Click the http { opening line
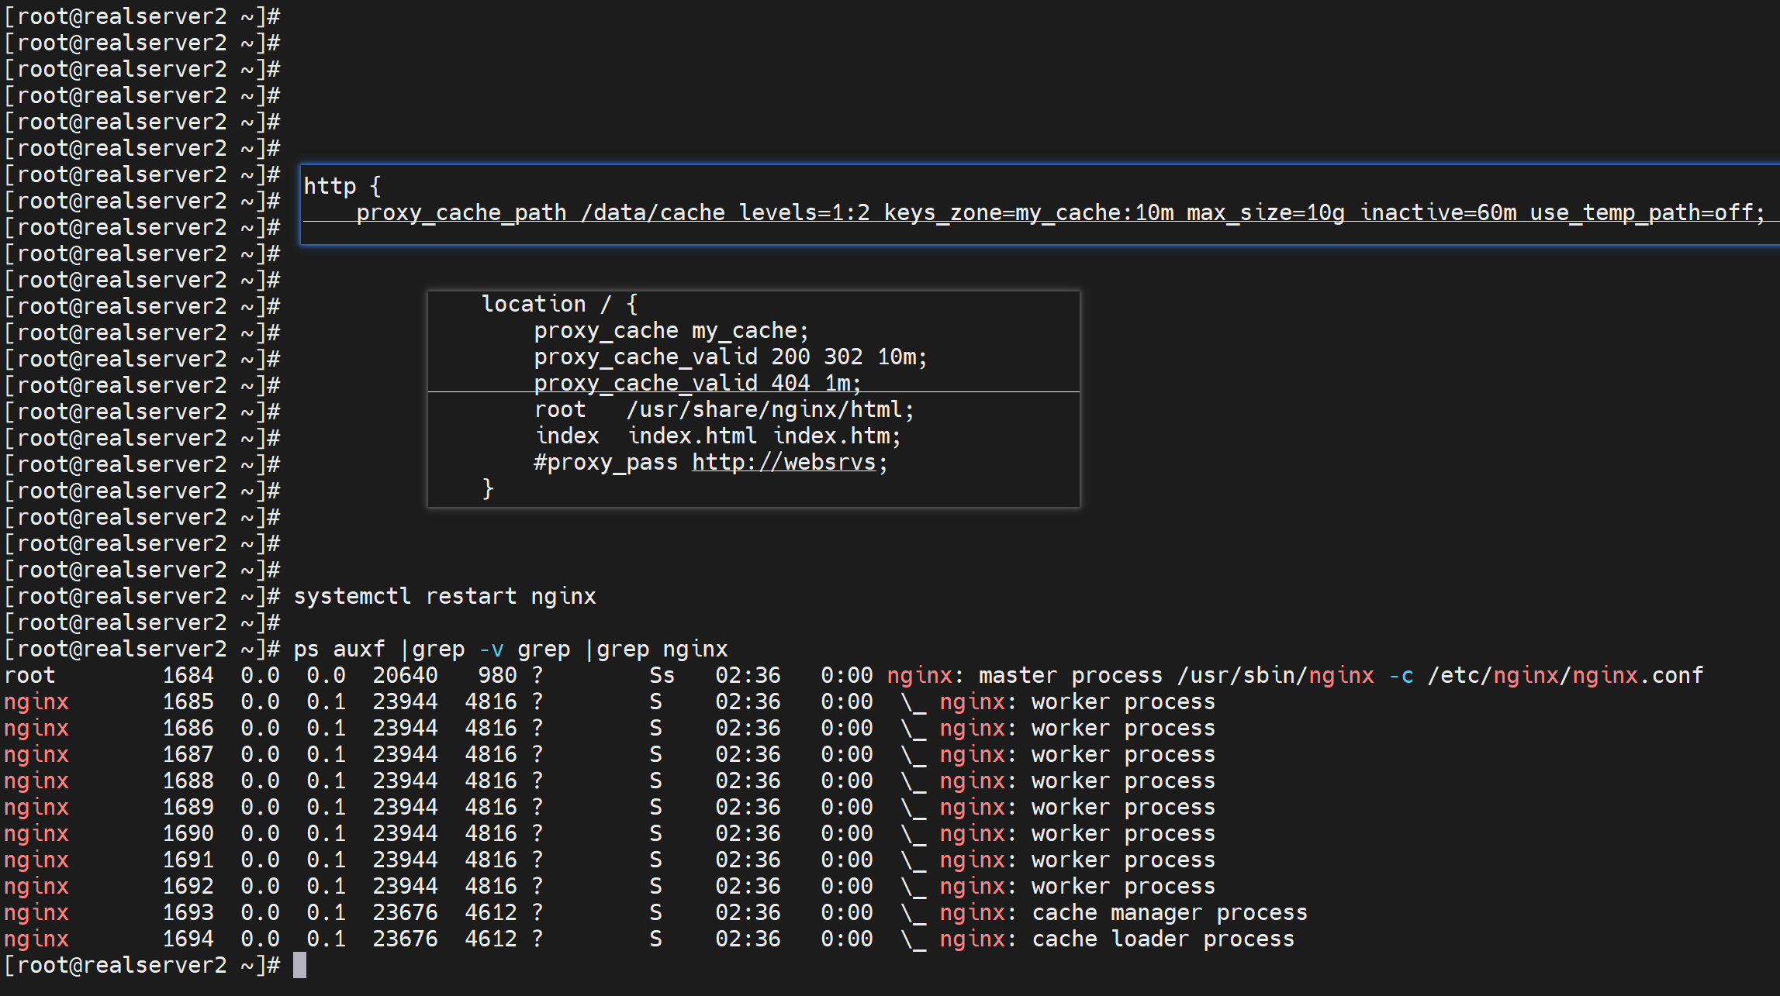This screenshot has width=1780, height=996. coord(341,186)
